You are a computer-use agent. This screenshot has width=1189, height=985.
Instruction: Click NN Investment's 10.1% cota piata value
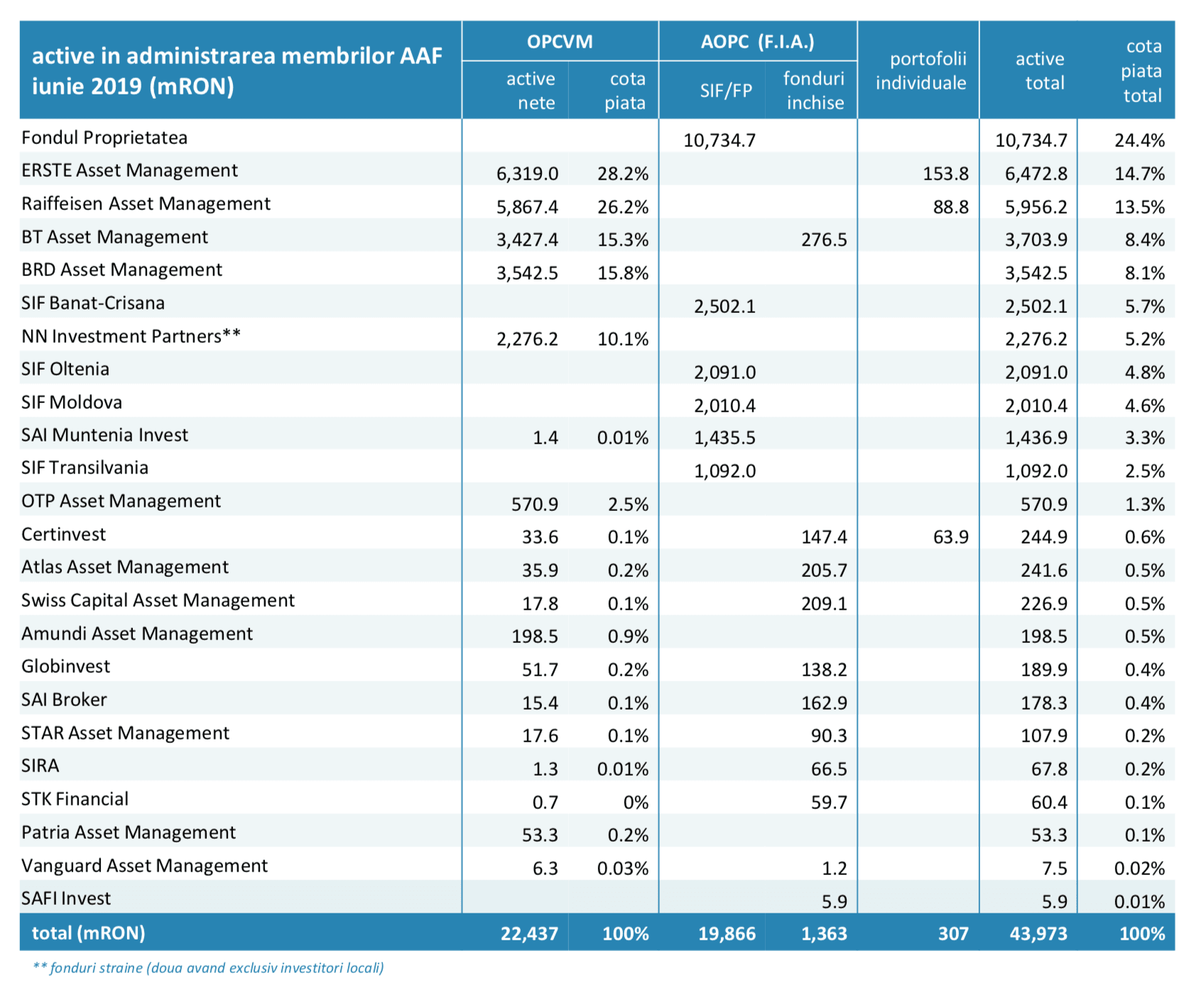[x=623, y=339]
